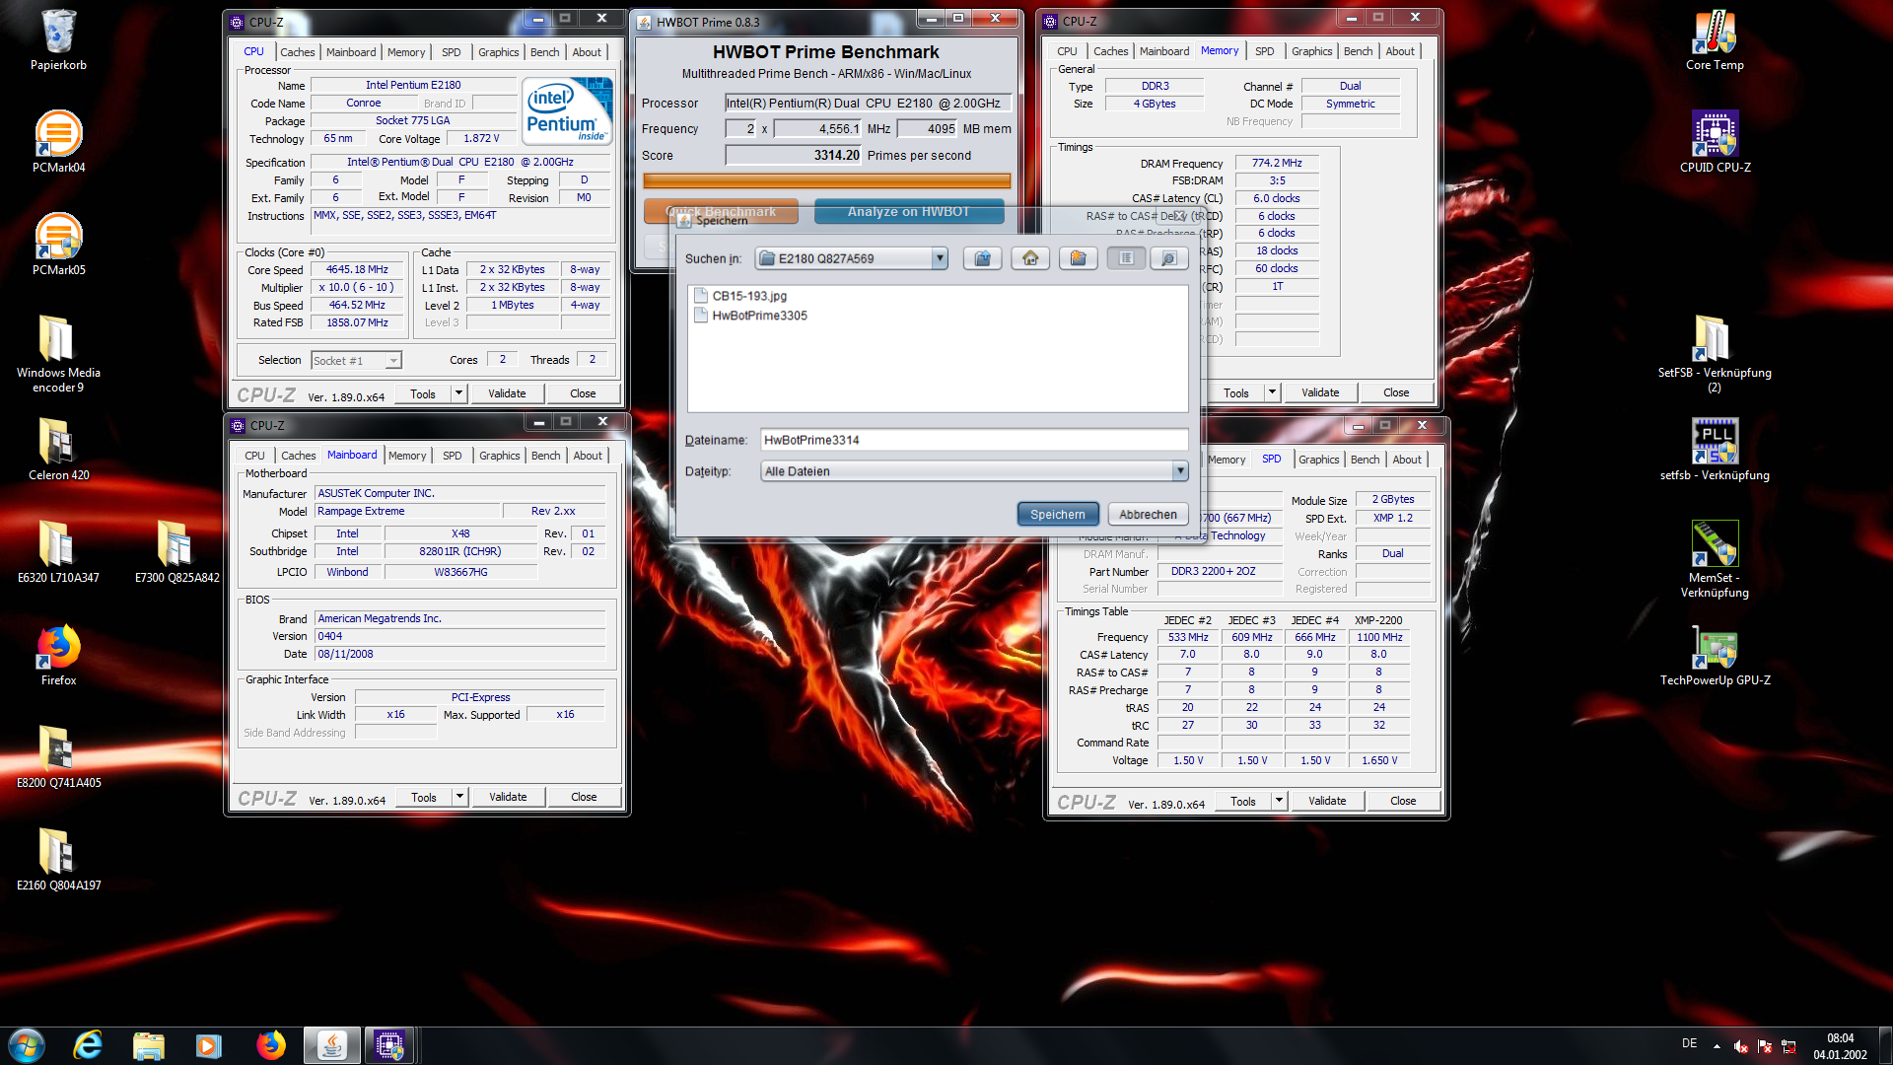The height and width of the screenshot is (1065, 1893).
Task: Select SetFSB - Verknüpfung (2) desktop icon
Action: tap(1715, 353)
